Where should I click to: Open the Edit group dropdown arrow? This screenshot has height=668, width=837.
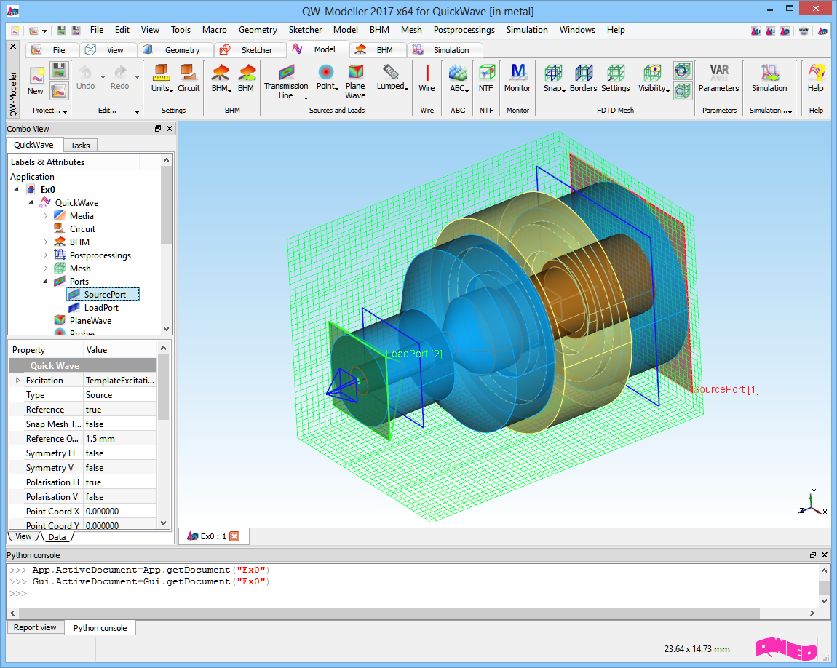coord(137,111)
